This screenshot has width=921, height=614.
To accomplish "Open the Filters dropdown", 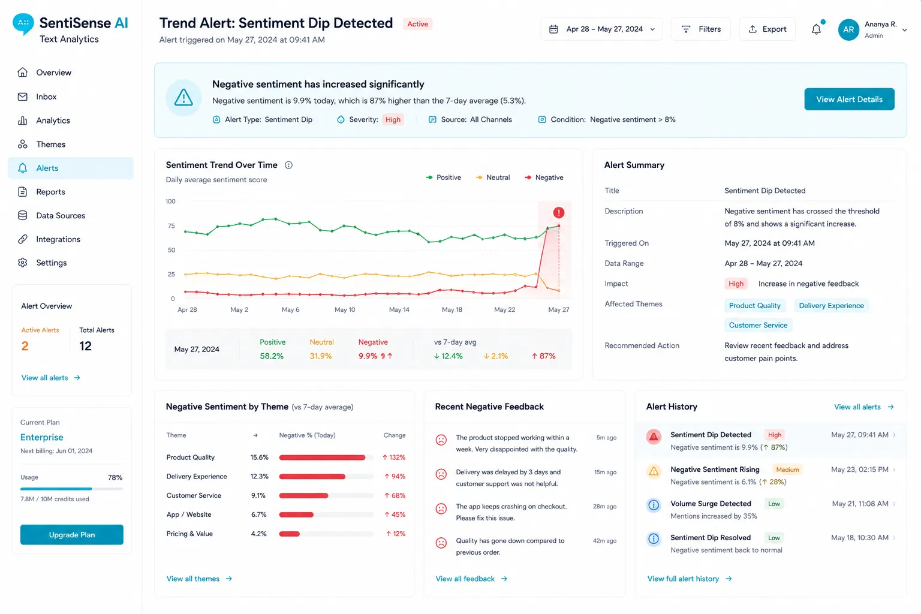I will tap(700, 29).
